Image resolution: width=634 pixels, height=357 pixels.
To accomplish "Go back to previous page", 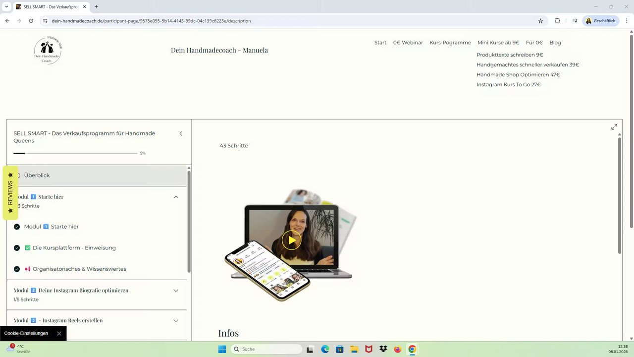I will click(x=7, y=21).
